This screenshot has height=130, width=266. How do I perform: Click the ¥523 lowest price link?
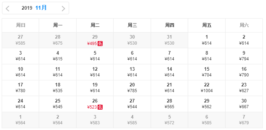[92, 107]
